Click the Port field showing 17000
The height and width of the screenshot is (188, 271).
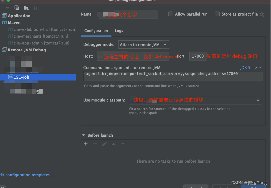tap(198, 56)
